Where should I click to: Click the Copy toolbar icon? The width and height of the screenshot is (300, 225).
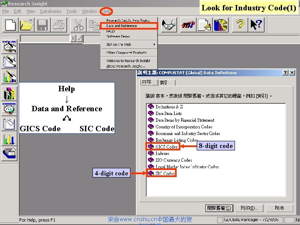point(94,25)
